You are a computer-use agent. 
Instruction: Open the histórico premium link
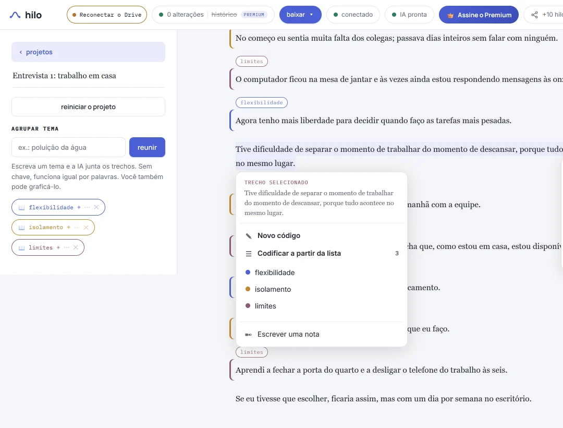pos(224,15)
